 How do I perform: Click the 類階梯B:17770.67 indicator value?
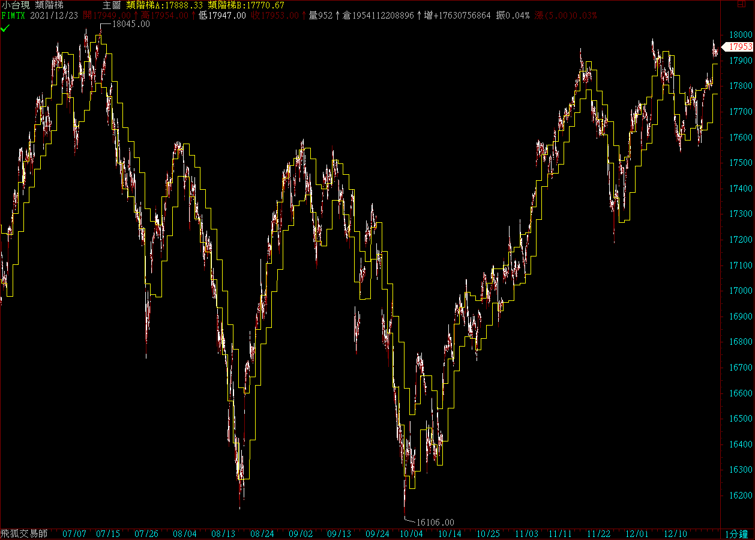pyautogui.click(x=246, y=5)
